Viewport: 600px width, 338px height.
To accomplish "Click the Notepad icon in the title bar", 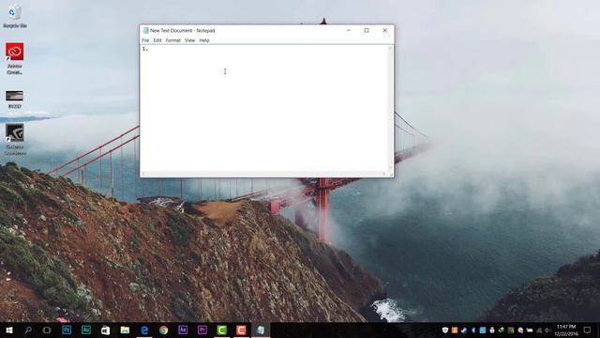I will click(x=145, y=30).
